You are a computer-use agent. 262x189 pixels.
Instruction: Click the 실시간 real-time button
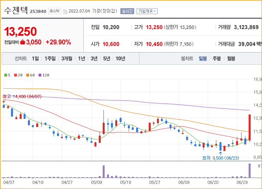click(127, 11)
